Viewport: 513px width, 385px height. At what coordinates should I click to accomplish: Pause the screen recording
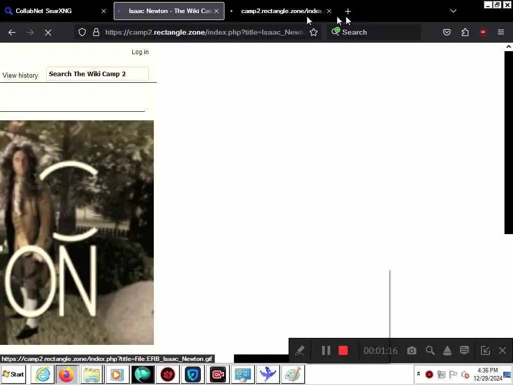326,350
